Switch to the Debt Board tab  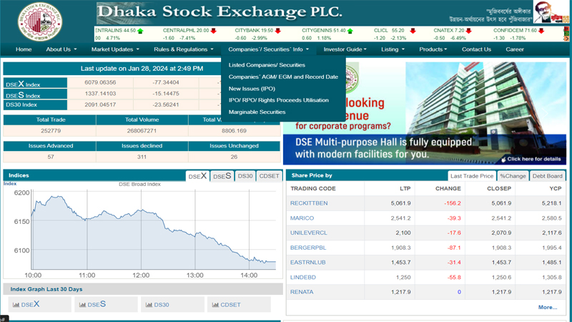tap(548, 176)
